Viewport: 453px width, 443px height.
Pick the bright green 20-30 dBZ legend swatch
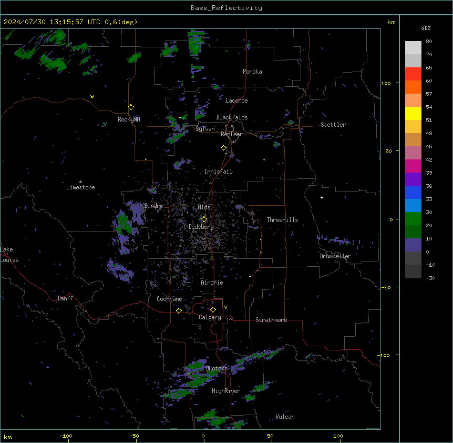pyautogui.click(x=413, y=219)
